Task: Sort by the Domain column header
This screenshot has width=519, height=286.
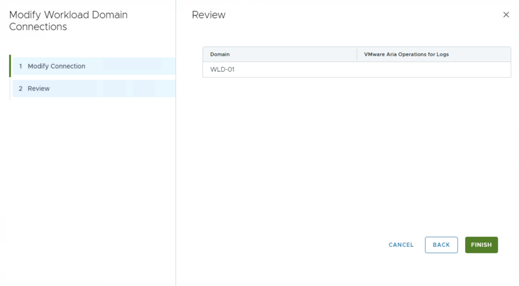Action: pos(220,54)
